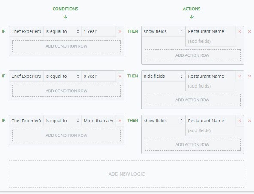This screenshot has height=194, width=254.
Task: Click first rule's Chef Experience field selector
Action: pos(26,31)
